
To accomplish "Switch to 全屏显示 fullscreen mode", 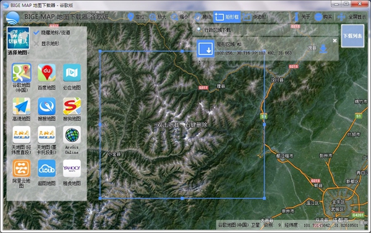I will coord(352,17).
